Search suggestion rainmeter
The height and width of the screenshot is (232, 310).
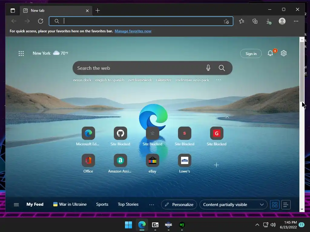(164, 80)
